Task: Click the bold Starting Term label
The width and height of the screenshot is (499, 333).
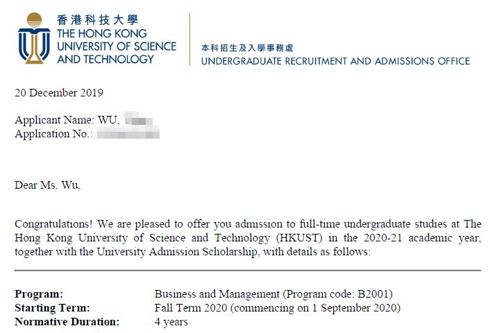Action: pos(52,308)
